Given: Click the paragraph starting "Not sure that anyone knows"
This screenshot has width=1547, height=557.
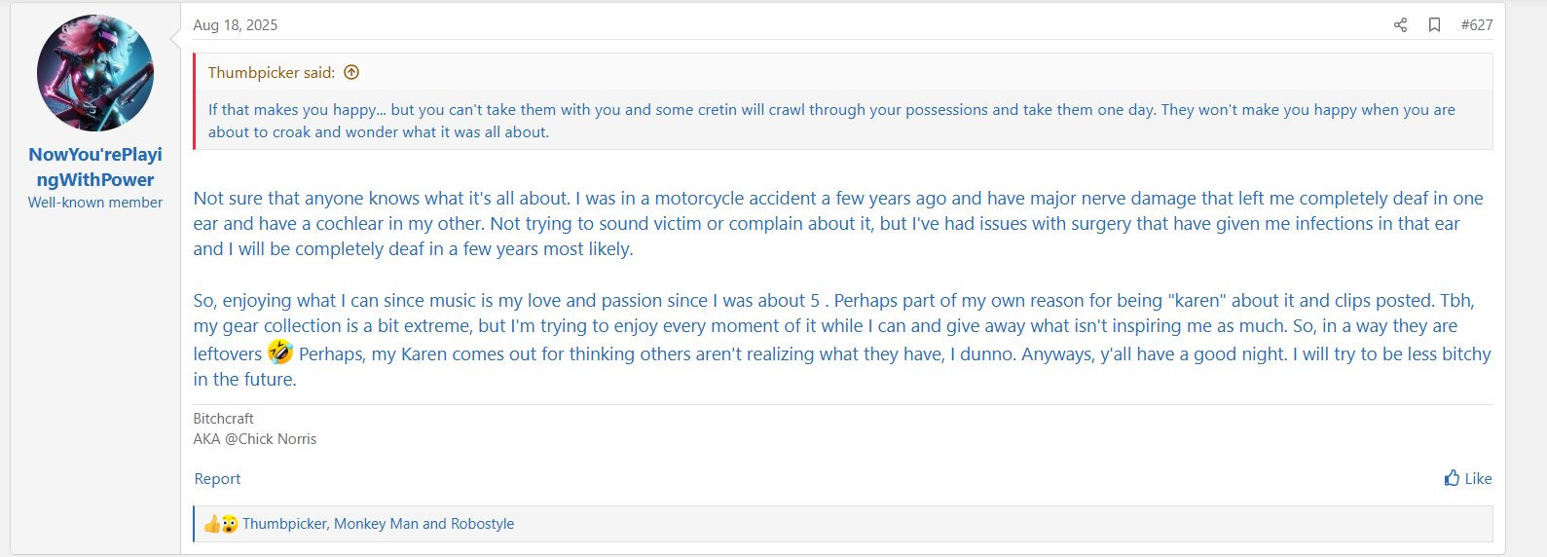Looking at the screenshot, I should pos(837,224).
